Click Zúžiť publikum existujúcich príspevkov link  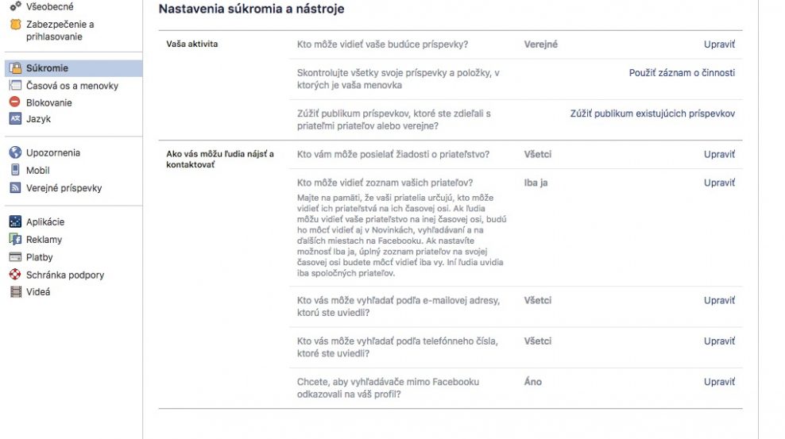pyautogui.click(x=652, y=114)
